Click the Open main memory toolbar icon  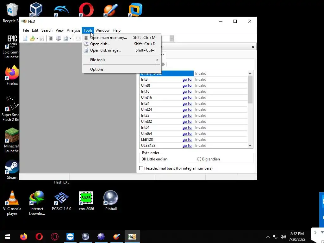tap(51, 38)
